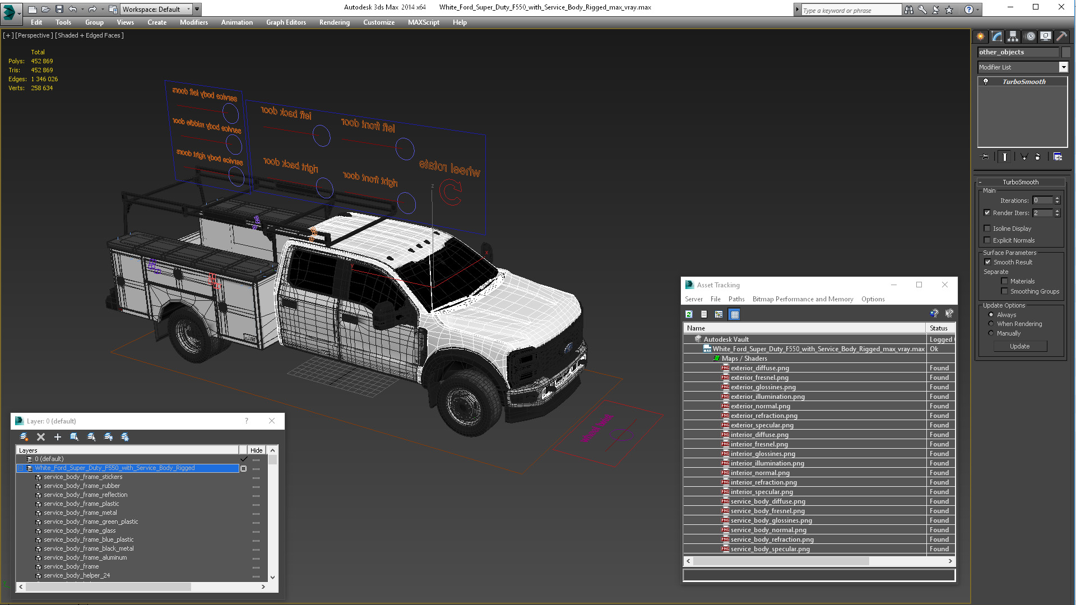Click the object name field other_objects
The height and width of the screenshot is (605, 1076).
pos(1018,52)
